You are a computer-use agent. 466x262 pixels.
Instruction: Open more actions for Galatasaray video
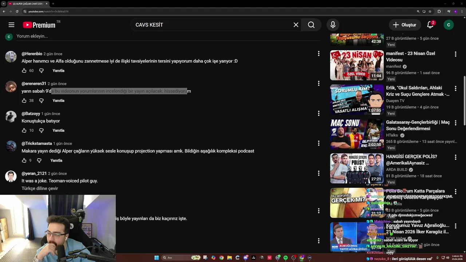(455, 123)
